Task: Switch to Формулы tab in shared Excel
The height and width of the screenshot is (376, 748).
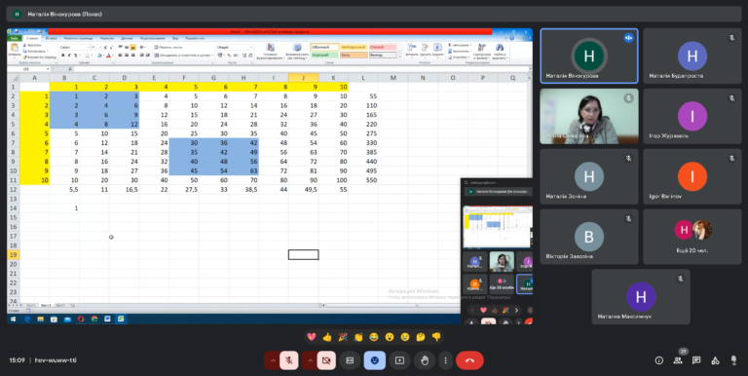Action: (x=107, y=38)
